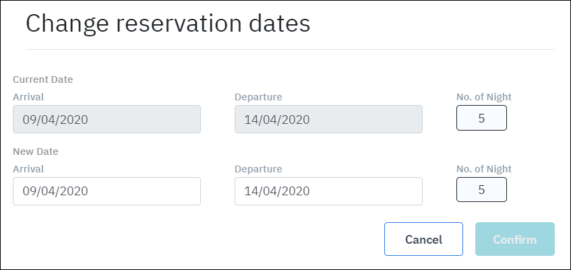Click the Departure label under New Date
The height and width of the screenshot is (270, 571).
pos(258,169)
